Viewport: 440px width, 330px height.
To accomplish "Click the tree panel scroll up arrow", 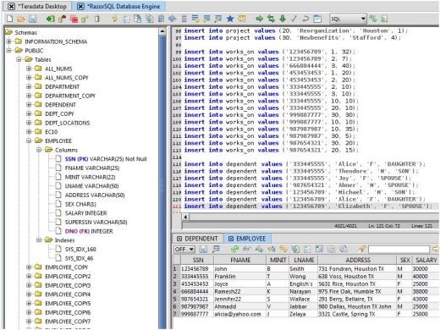I will (162, 31).
